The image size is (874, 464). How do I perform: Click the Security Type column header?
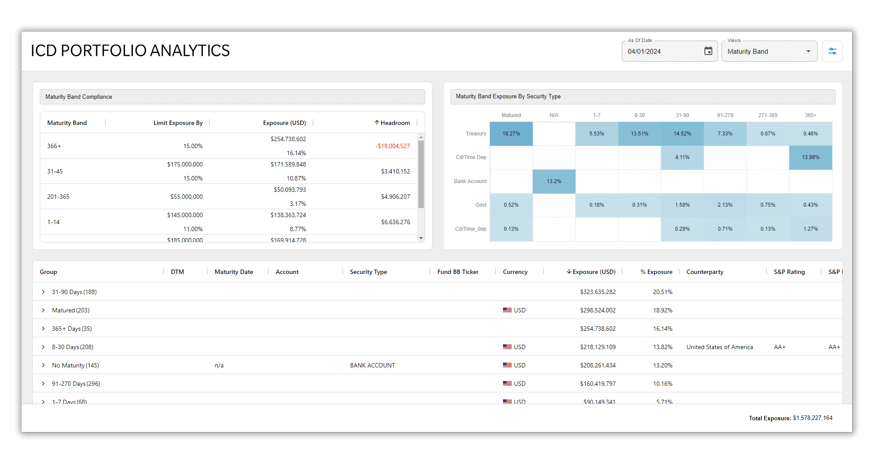coord(368,272)
